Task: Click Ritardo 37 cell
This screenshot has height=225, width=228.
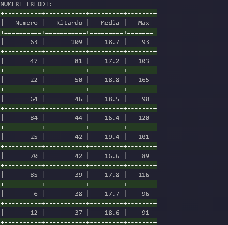Action: [79, 213]
